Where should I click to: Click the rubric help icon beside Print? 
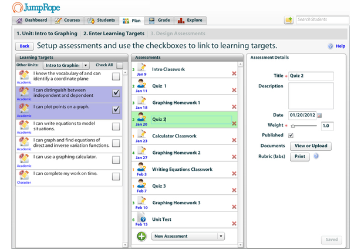coord(316,156)
